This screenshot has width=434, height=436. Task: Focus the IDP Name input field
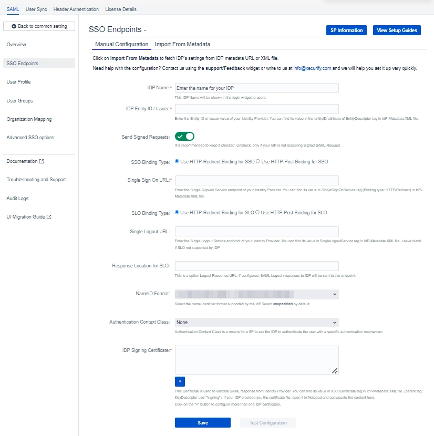pyautogui.click(x=256, y=88)
